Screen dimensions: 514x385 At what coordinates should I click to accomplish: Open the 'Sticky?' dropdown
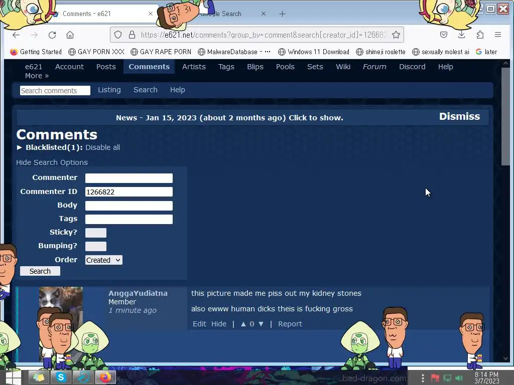tap(96, 233)
